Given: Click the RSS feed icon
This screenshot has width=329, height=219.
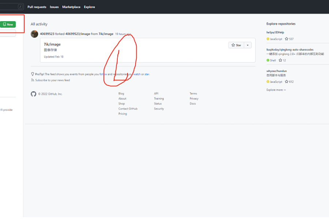Looking at the screenshot, I should pyautogui.click(x=33, y=80).
